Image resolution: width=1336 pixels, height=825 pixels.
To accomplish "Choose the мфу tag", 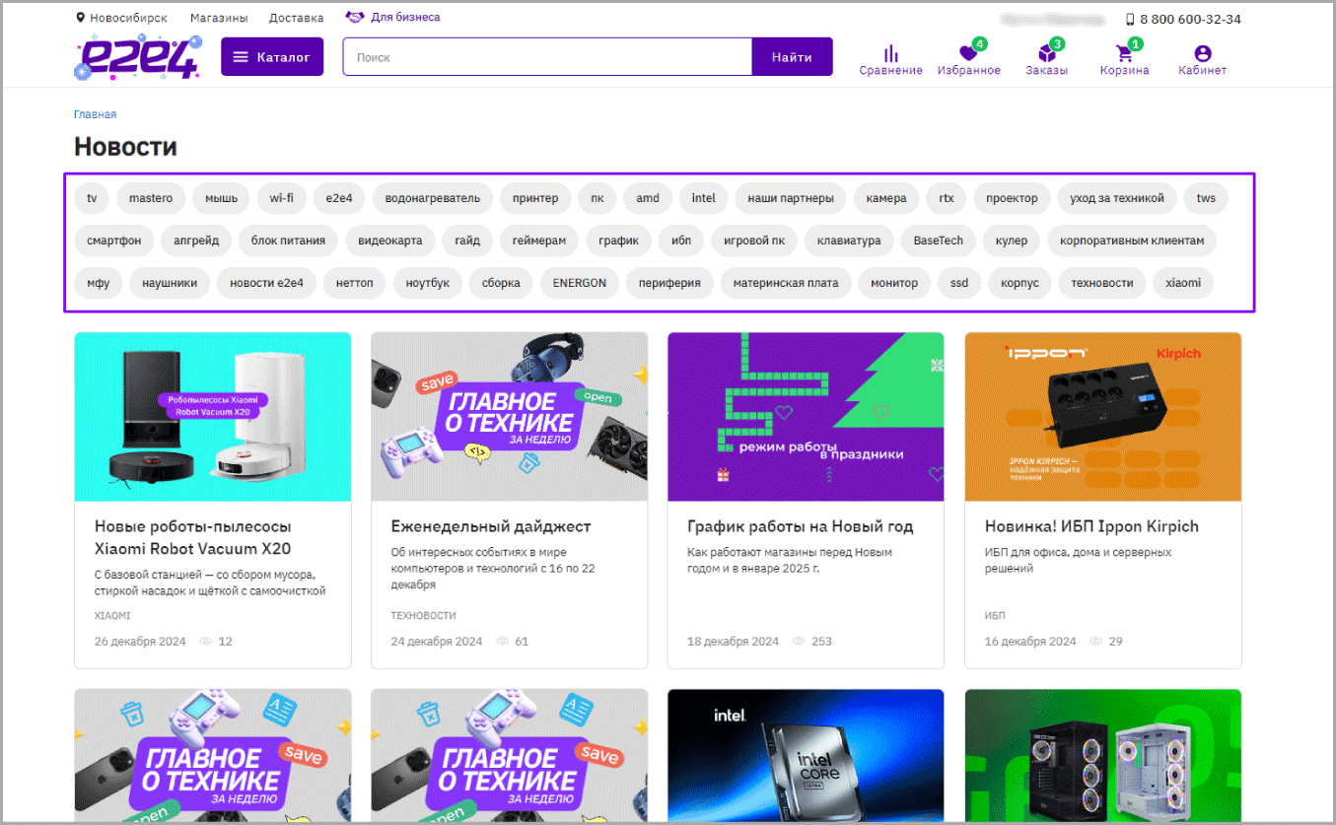I will (99, 283).
